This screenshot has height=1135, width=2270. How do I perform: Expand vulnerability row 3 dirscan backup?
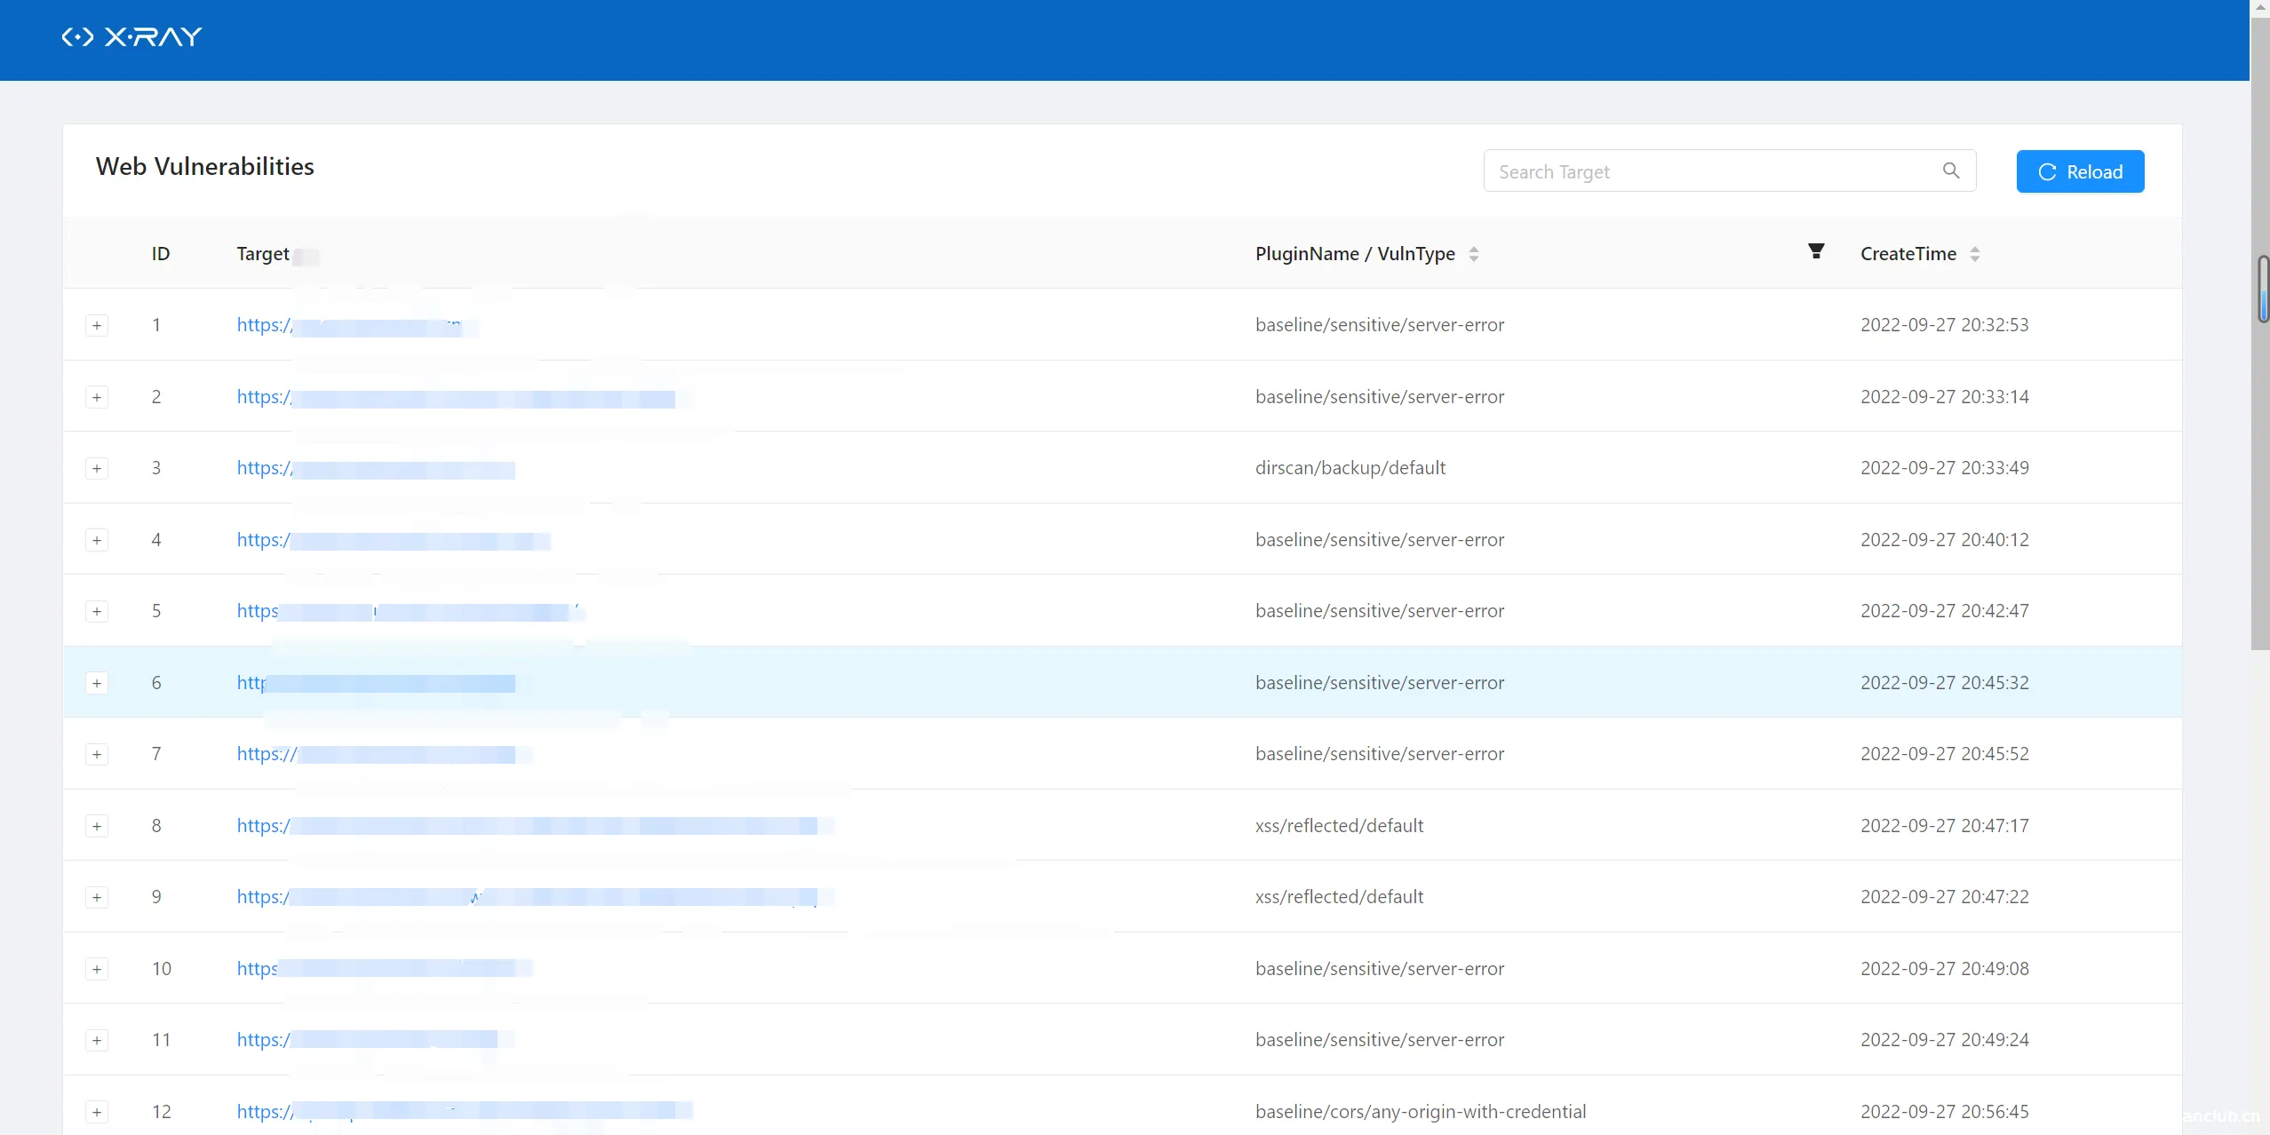pos(97,468)
